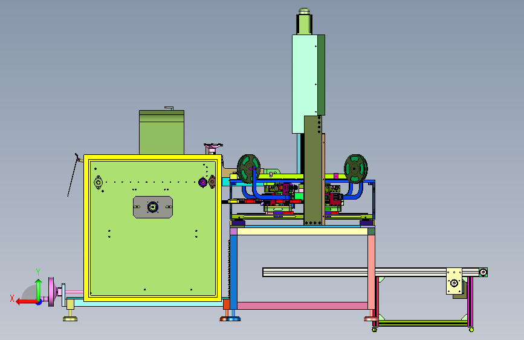The width and height of the screenshot is (524, 340).
Task: Select the white conveyor rail
Action: click(x=354, y=272)
